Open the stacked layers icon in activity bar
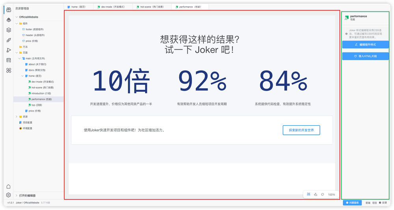This screenshot has width=394, height=210. [x=9, y=30]
